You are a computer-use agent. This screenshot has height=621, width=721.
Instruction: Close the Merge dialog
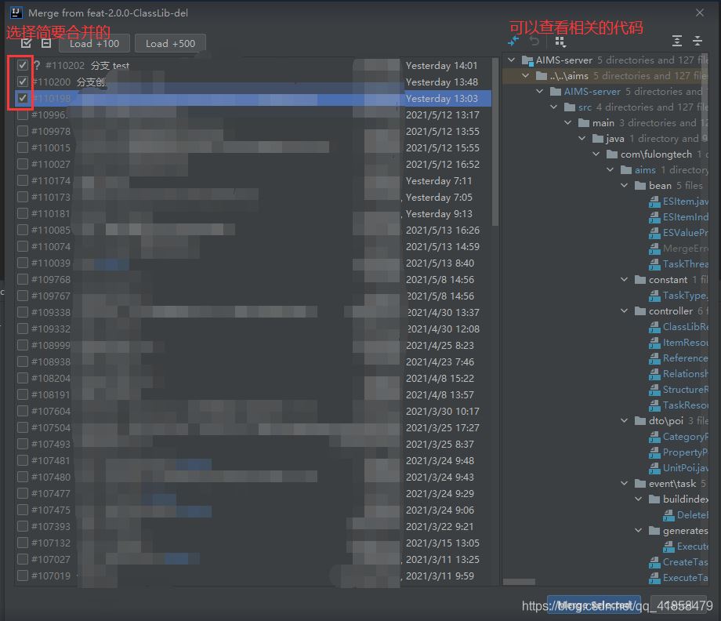pos(699,13)
